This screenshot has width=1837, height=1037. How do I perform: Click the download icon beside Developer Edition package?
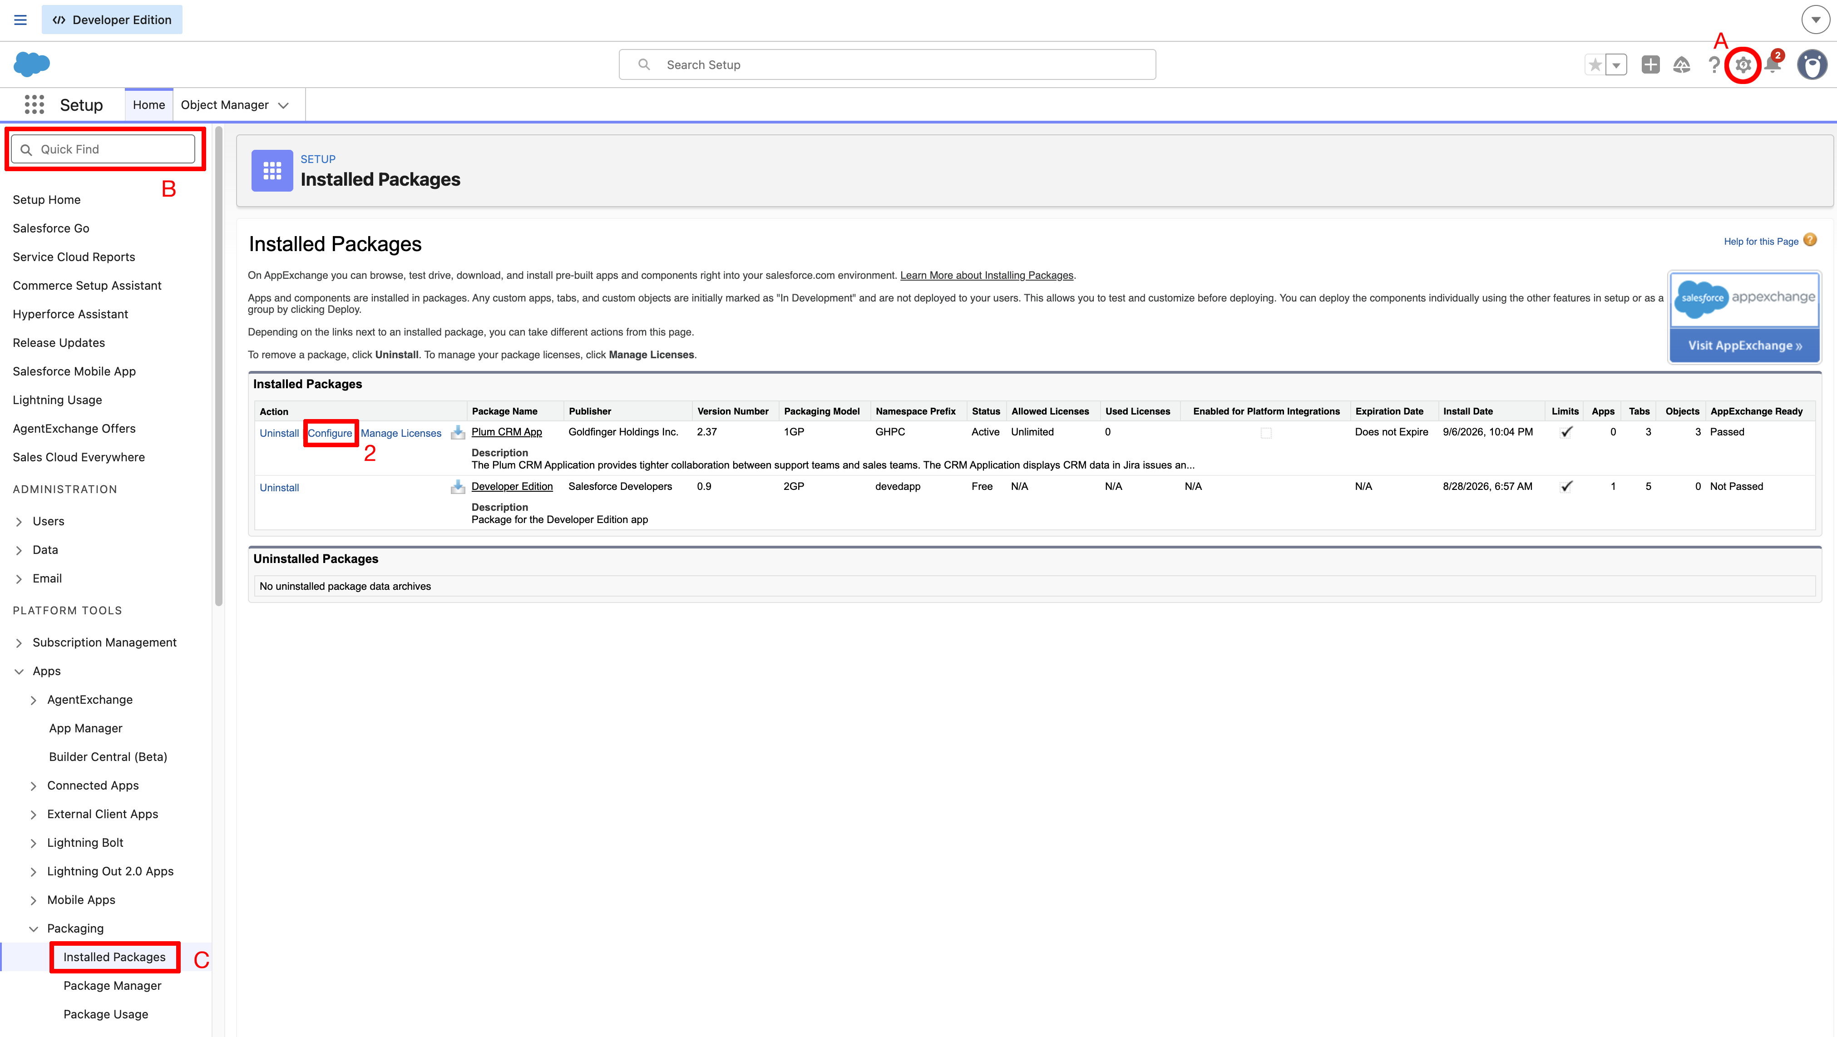[458, 486]
